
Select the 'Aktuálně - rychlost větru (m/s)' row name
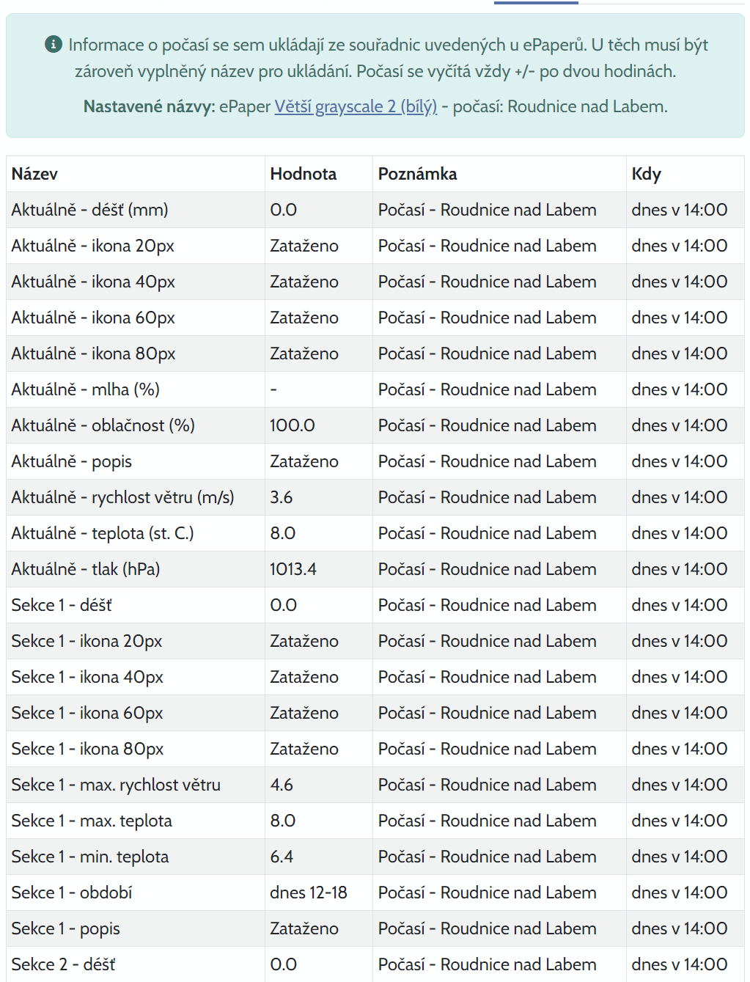click(122, 497)
